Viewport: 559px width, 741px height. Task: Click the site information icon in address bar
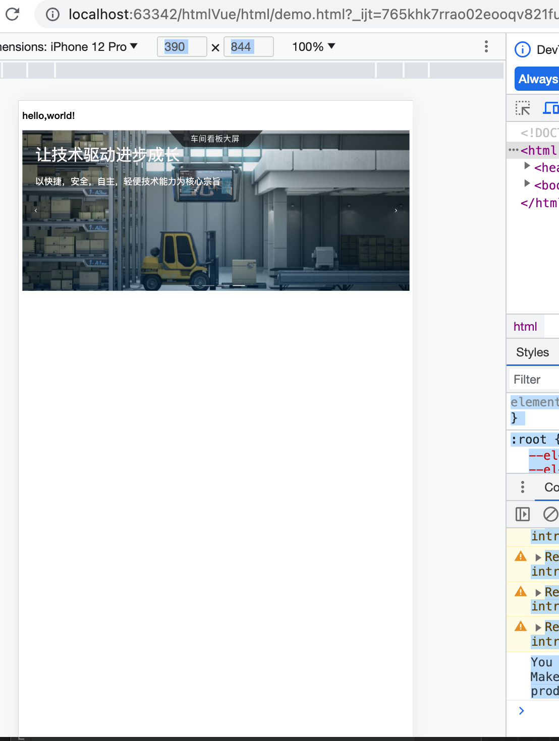[x=52, y=15]
